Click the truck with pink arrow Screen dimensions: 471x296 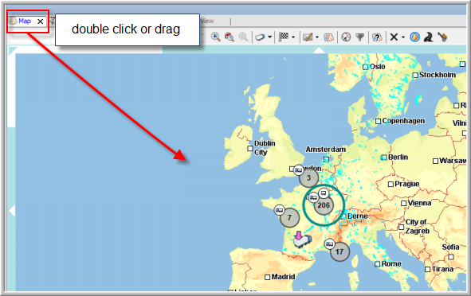[302, 239]
